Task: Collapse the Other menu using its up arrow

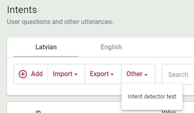Action: point(146,75)
